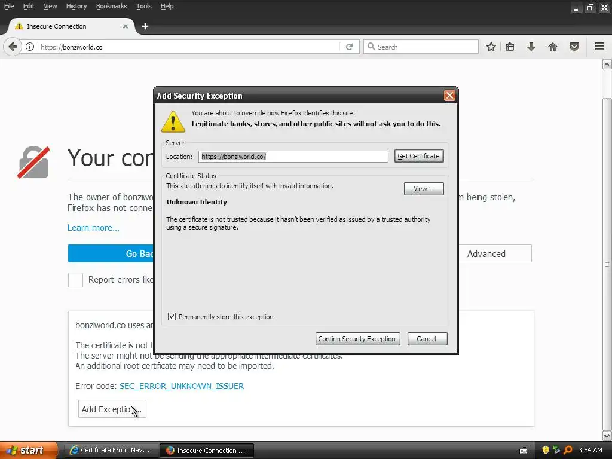Viewport: 612px width, 459px height.
Task: Click the Go Back button
Action: tap(111, 253)
